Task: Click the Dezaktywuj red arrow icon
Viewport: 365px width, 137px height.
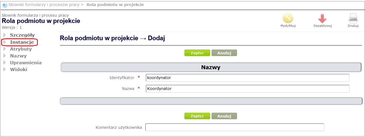Action: click(x=322, y=18)
